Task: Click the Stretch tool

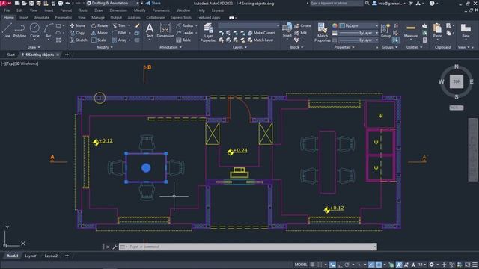Action: point(79,40)
